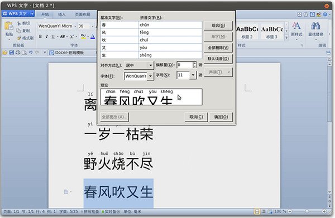The width and height of the screenshot is (335, 218).
Task: Open the font size 36 dropdown arrow
Action: (x=93, y=26)
